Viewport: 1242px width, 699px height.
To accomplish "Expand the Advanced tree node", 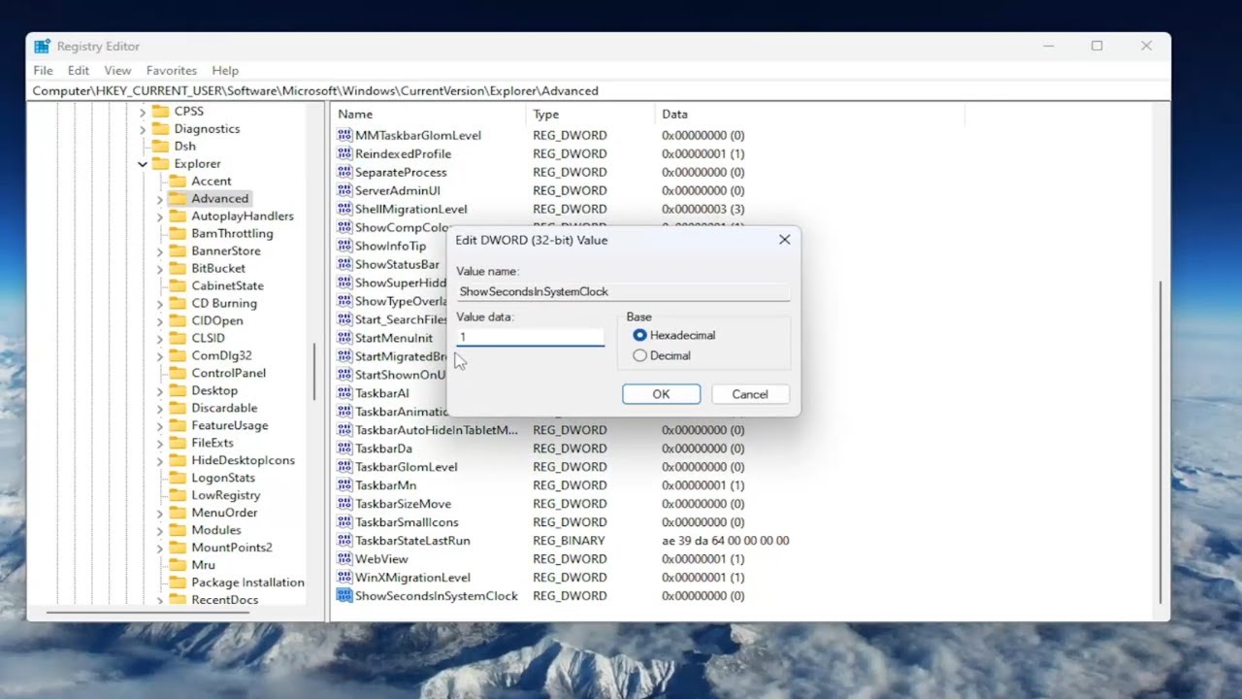I will coord(160,199).
